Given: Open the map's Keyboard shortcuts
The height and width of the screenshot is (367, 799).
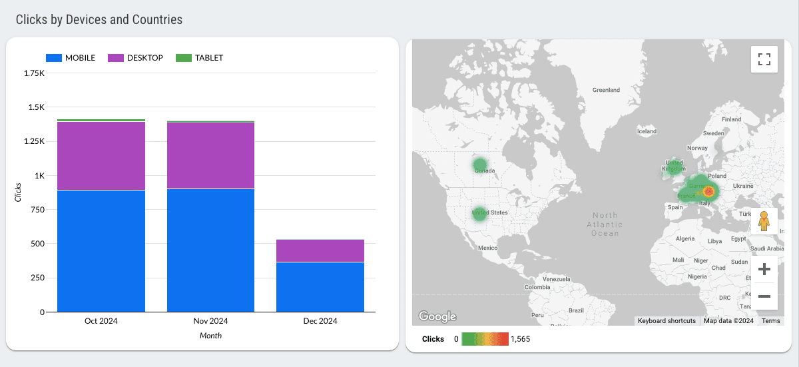Looking at the screenshot, I should click(x=666, y=321).
